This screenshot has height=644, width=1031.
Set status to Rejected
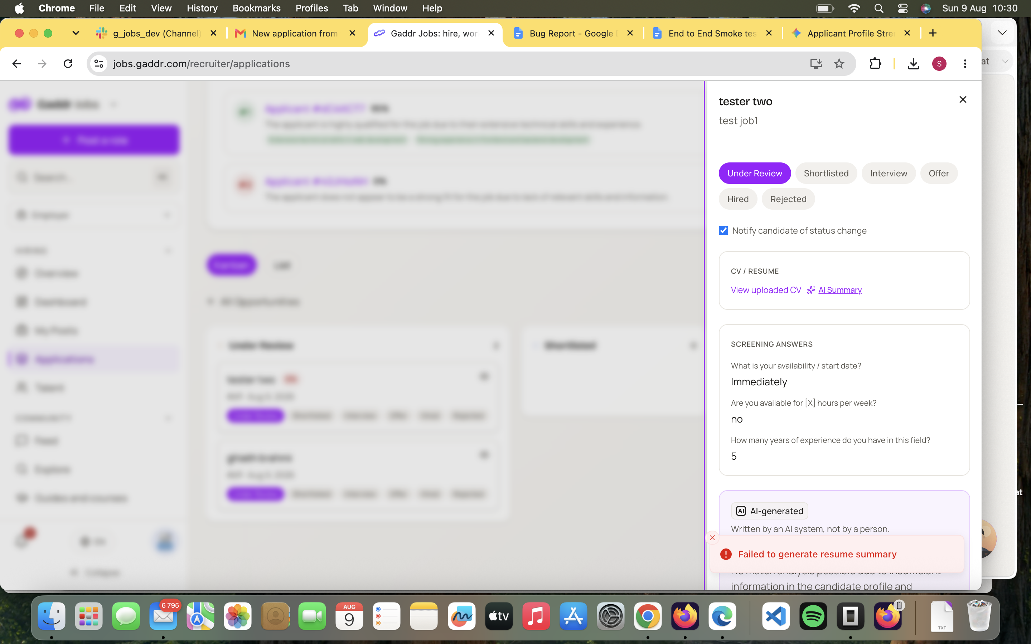[x=788, y=199]
